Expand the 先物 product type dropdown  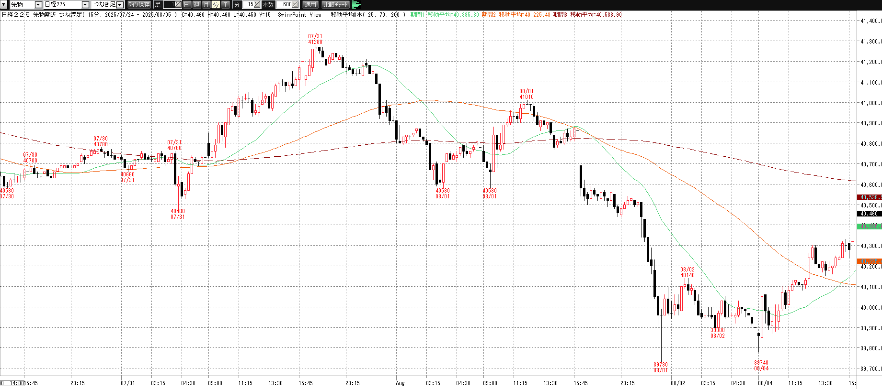point(38,5)
